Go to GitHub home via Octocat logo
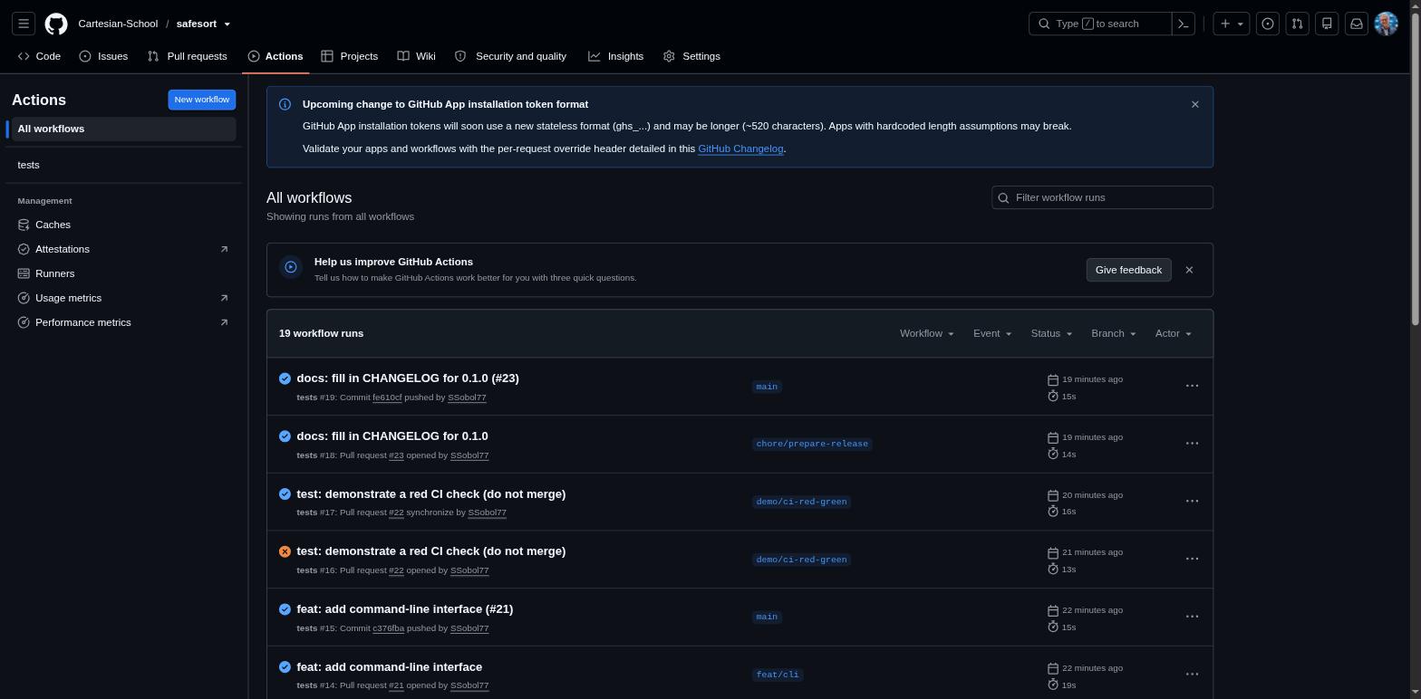This screenshot has width=1421, height=699. [x=56, y=24]
